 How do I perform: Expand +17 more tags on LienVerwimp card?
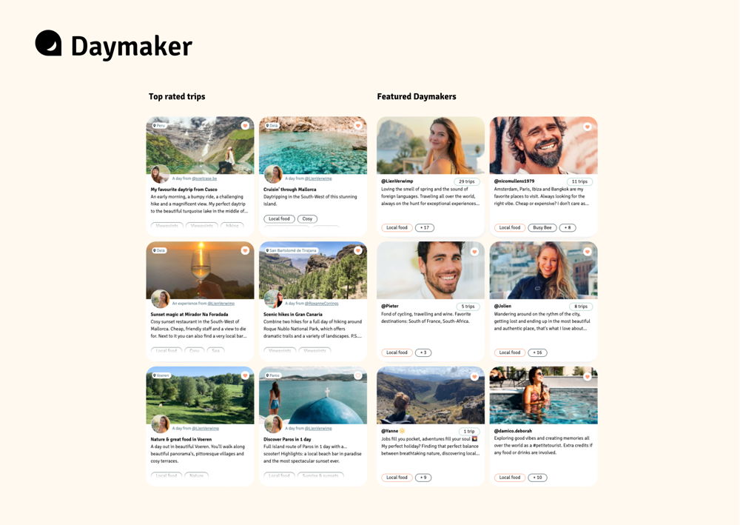pos(425,227)
